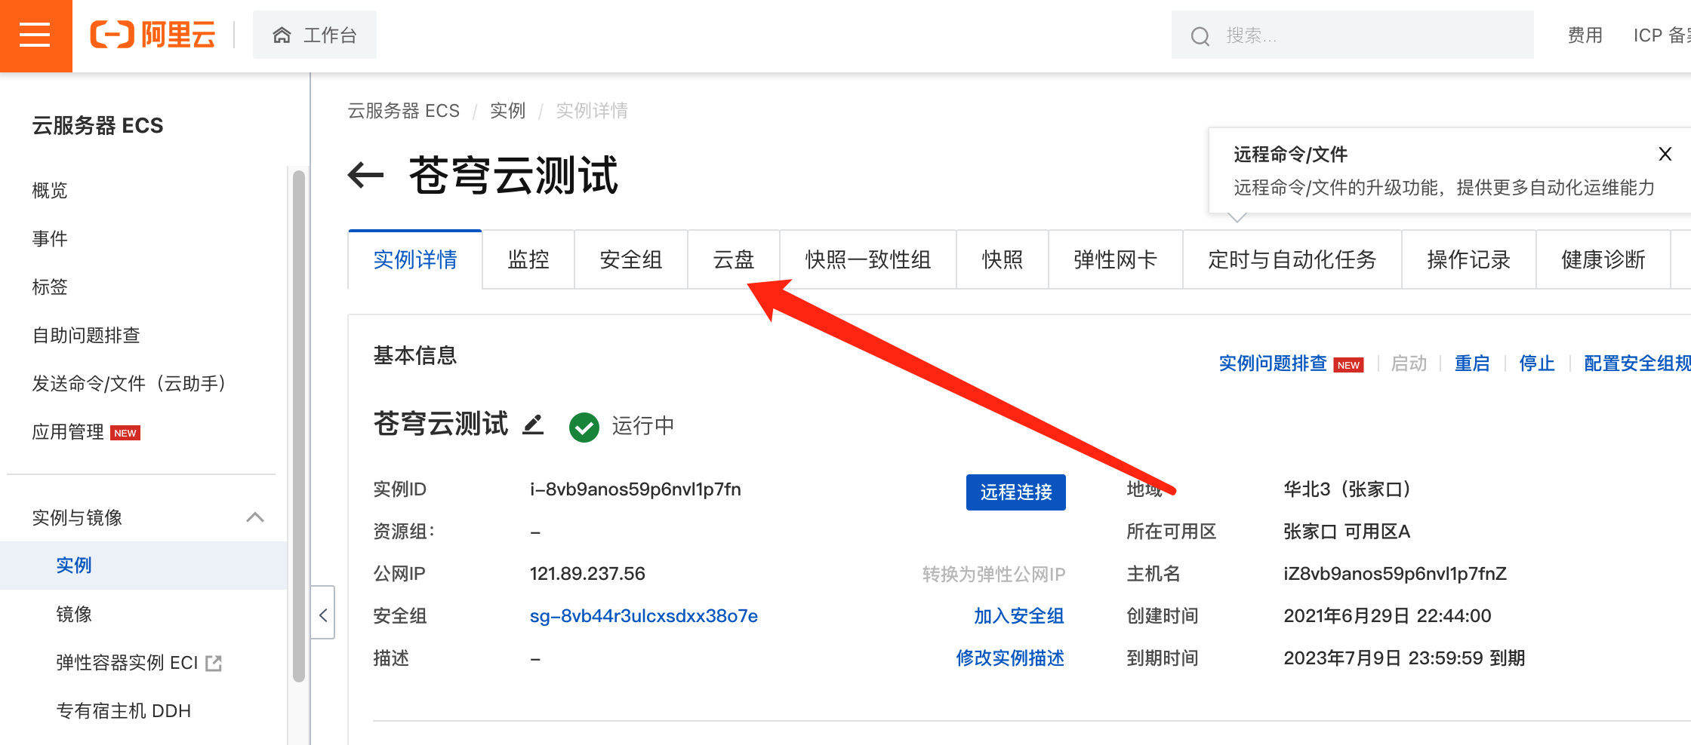Click the 远程连接 button
1691x745 pixels.
1016,492
